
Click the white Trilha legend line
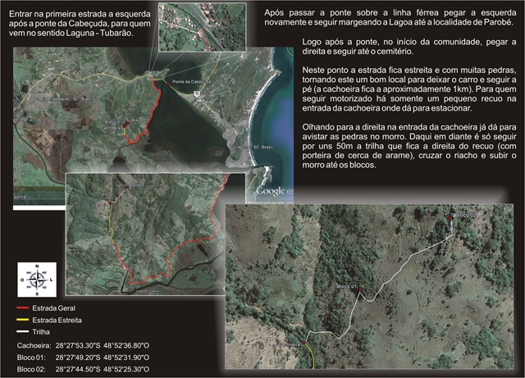coord(22,332)
